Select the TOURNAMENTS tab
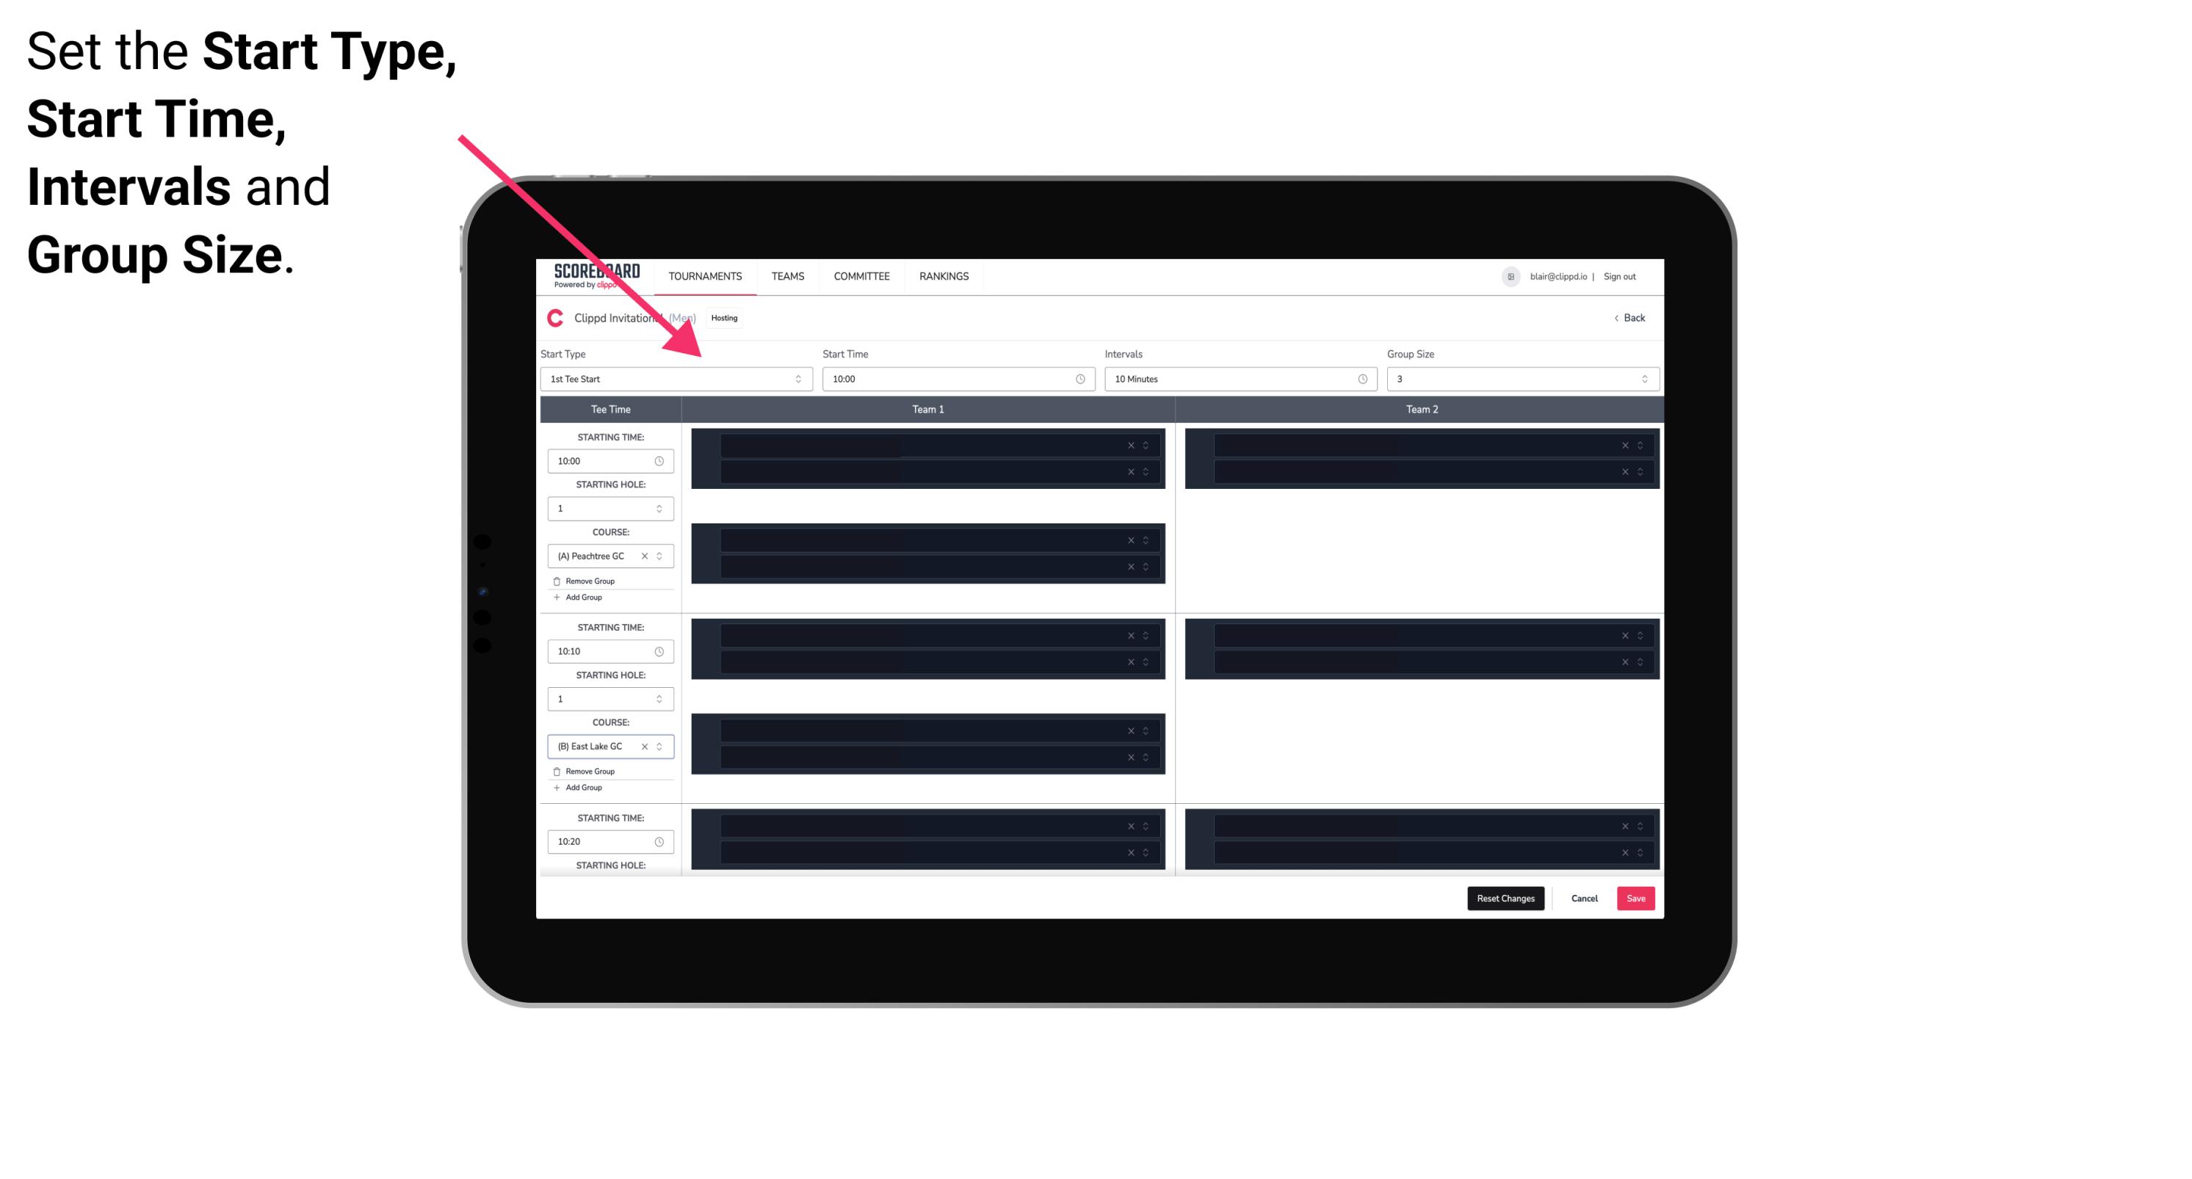 pyautogui.click(x=706, y=276)
